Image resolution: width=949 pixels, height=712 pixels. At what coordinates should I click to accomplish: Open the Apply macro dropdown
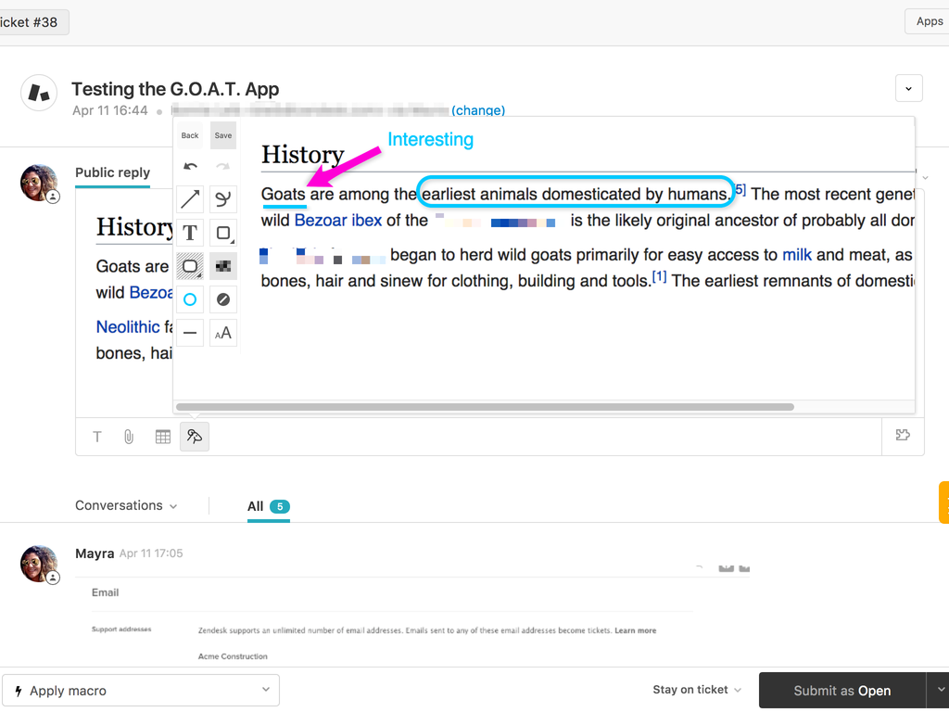pyautogui.click(x=141, y=691)
